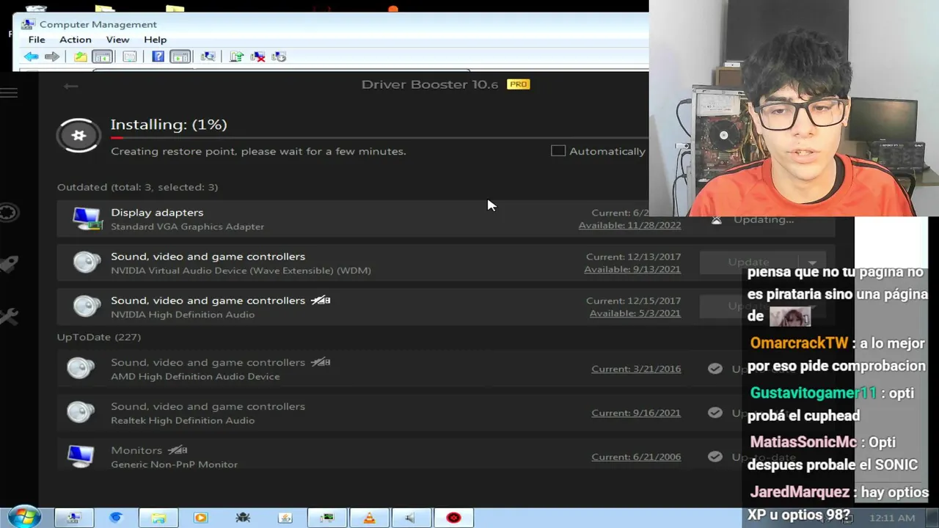Click the Installing: (1%) status text
This screenshot has height=528, width=939.
(169, 125)
